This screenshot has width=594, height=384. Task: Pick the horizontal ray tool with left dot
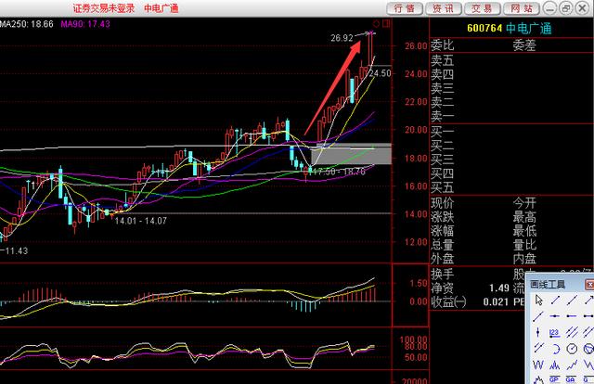click(x=572, y=316)
